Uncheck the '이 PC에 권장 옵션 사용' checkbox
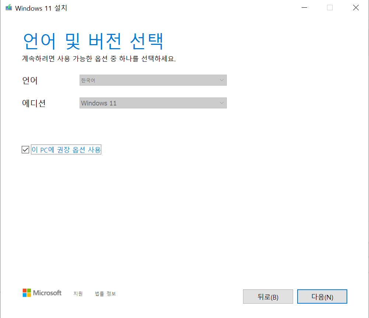The height and width of the screenshot is (318, 369). [x=25, y=150]
